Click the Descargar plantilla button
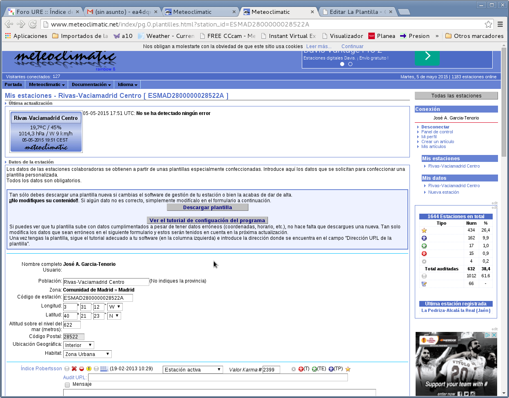Viewport: 509px width, 398px height. click(207, 207)
